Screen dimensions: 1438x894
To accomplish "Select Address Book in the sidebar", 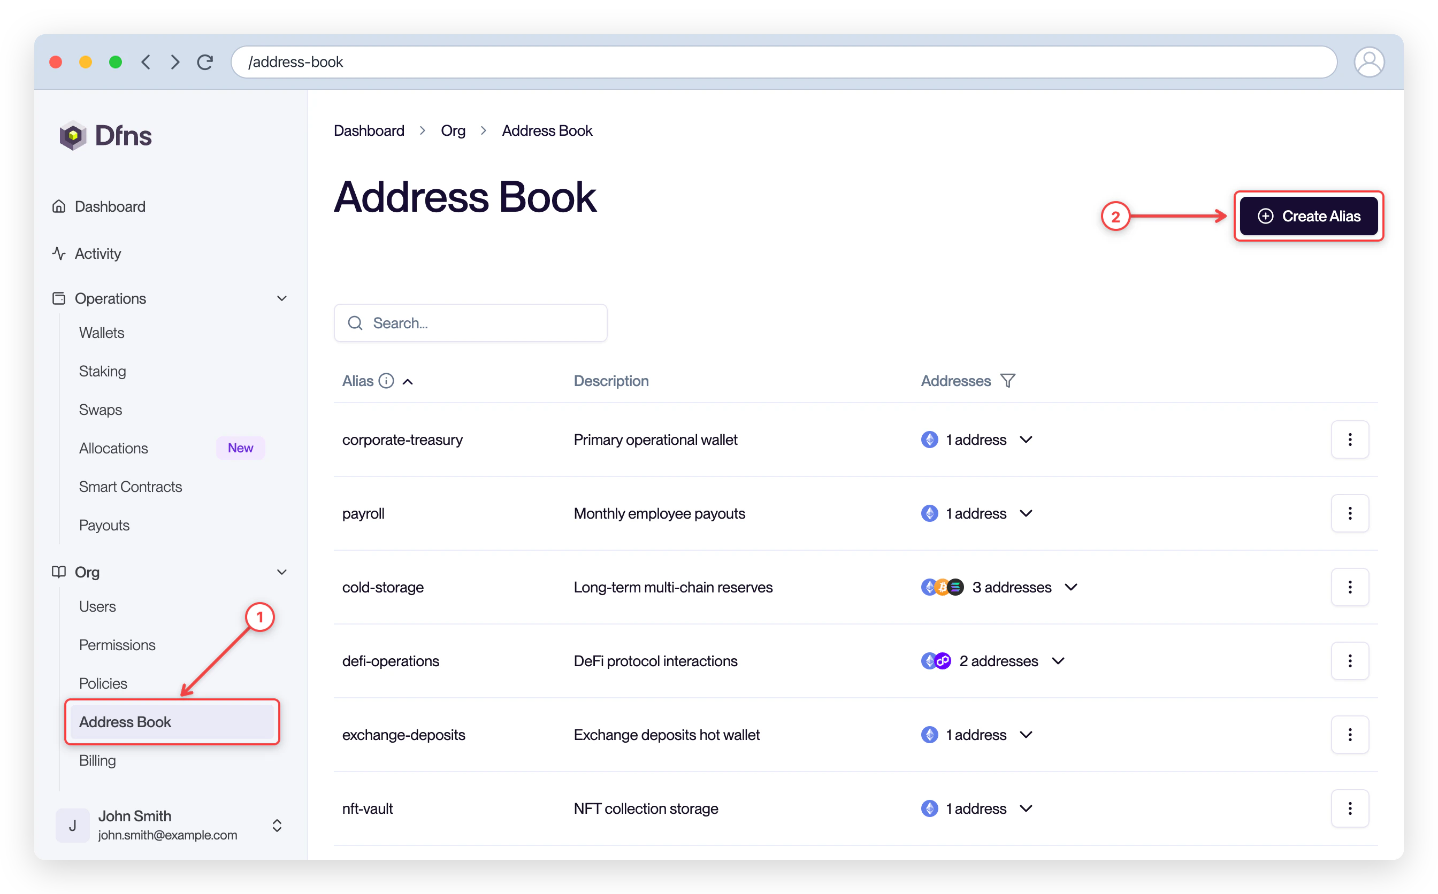I will tap(172, 722).
